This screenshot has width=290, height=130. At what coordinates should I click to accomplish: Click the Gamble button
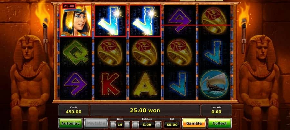(194, 123)
